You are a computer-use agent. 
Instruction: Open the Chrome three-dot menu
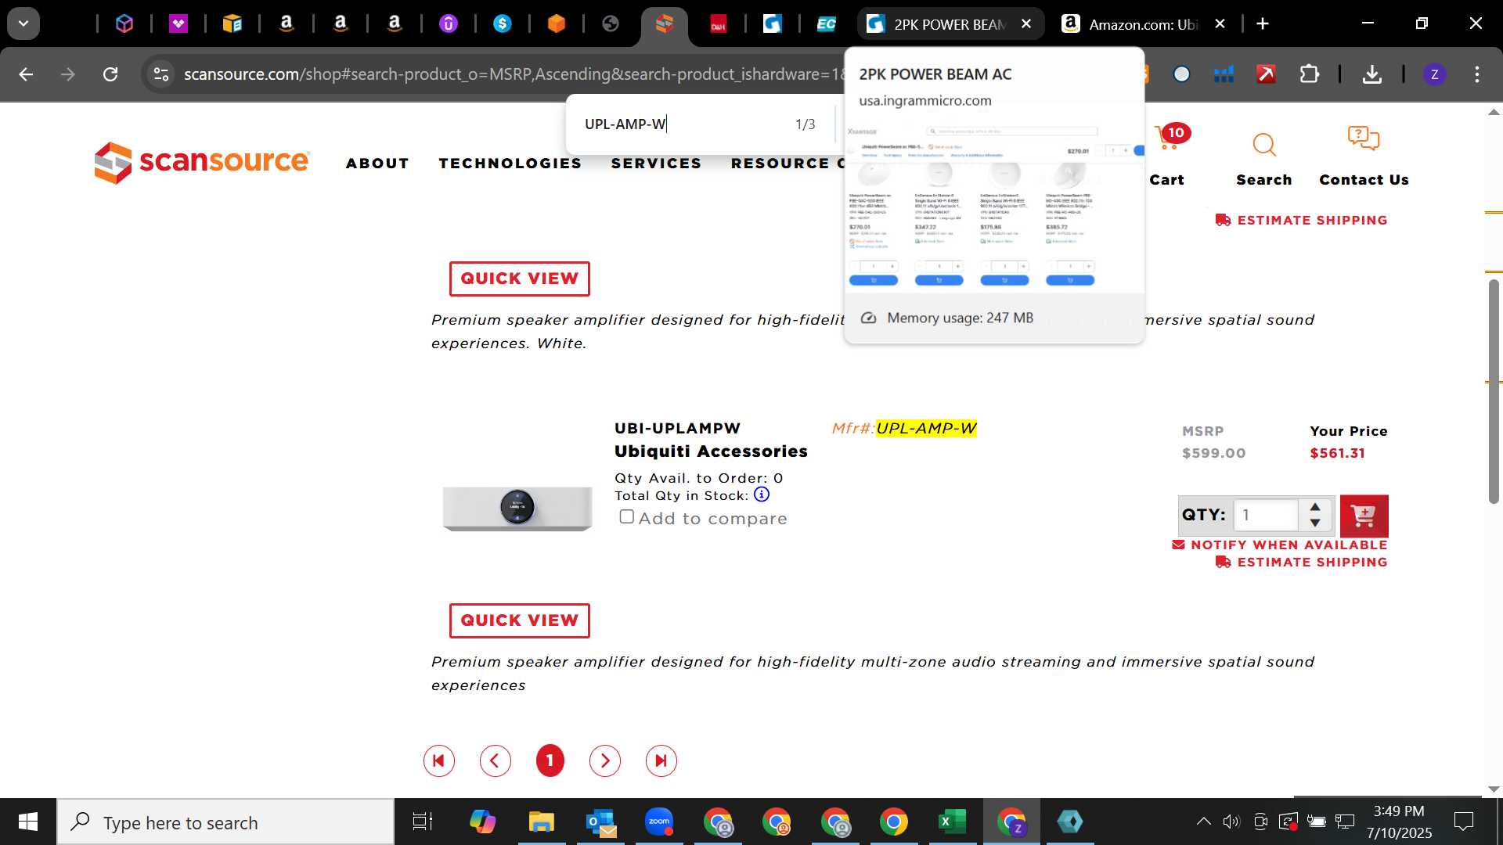pyautogui.click(x=1477, y=74)
